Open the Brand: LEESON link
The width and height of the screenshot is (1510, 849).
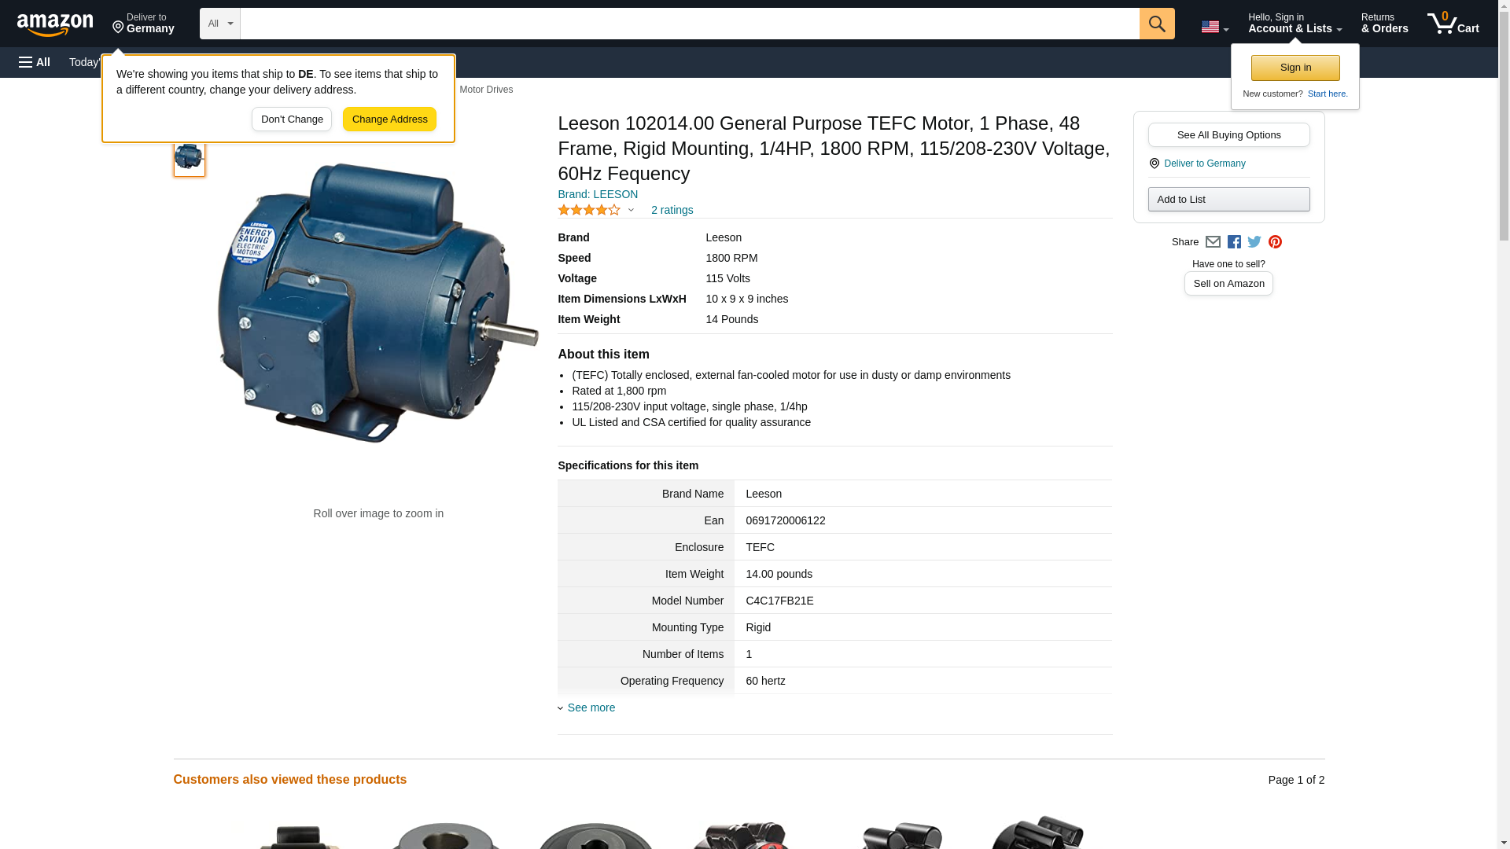pyautogui.click(x=598, y=194)
